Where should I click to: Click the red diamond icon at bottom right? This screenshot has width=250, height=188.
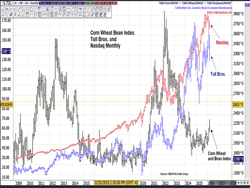click(x=248, y=183)
